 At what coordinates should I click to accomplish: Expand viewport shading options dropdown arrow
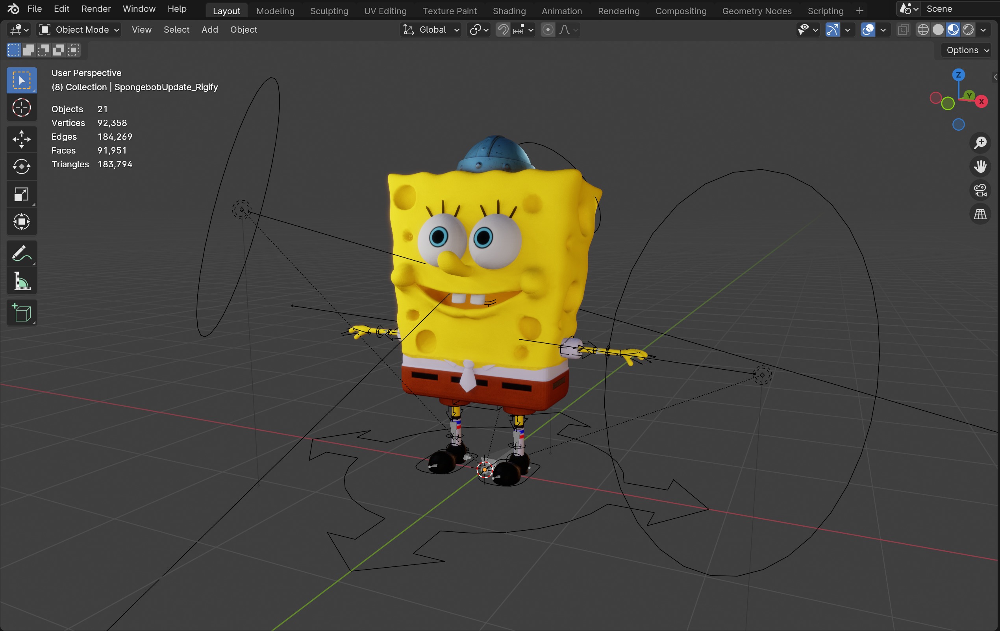(x=983, y=30)
